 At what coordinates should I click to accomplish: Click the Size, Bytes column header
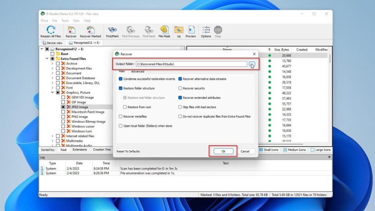tap(282, 49)
